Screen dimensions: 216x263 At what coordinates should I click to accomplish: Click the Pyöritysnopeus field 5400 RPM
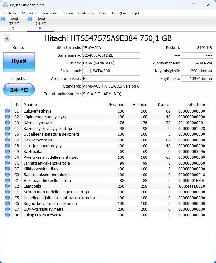[197, 63]
